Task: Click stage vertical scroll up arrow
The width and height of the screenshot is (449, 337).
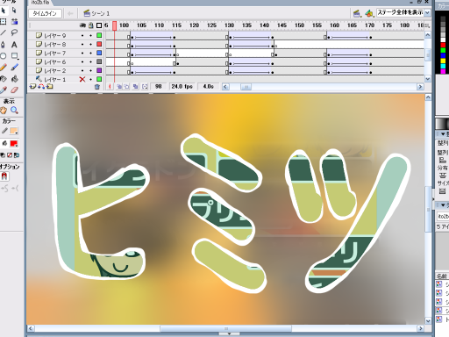Action: pyautogui.click(x=428, y=97)
